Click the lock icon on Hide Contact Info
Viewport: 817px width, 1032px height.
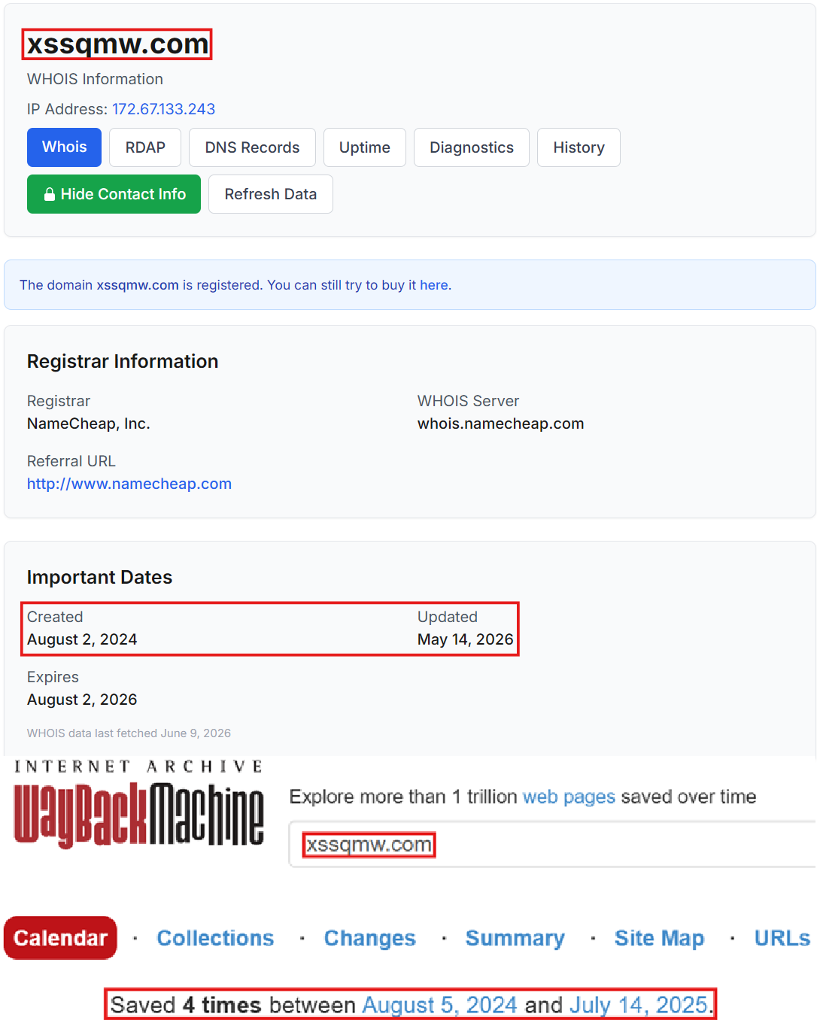tap(50, 194)
